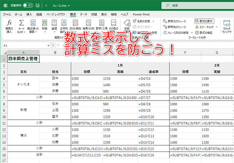Click the Select All corner triangle
The image size is (234, 163).
tap(5, 53)
